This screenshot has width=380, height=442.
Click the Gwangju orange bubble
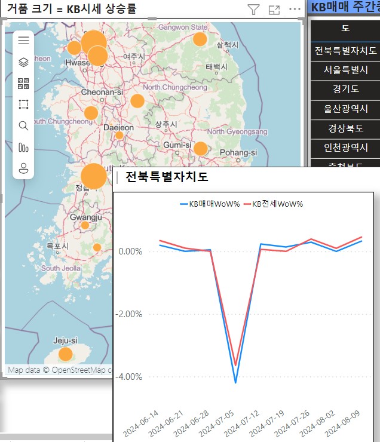(85, 225)
